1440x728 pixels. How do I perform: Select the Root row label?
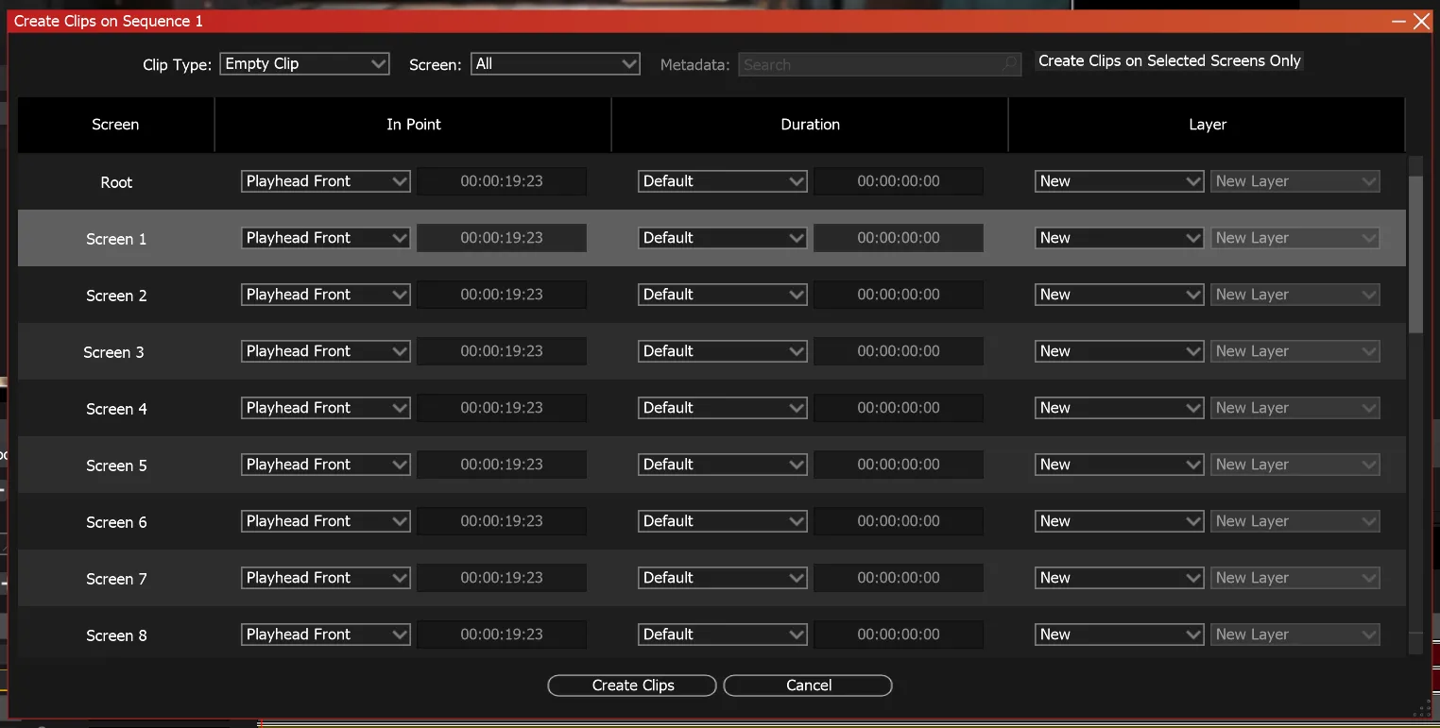[116, 182]
